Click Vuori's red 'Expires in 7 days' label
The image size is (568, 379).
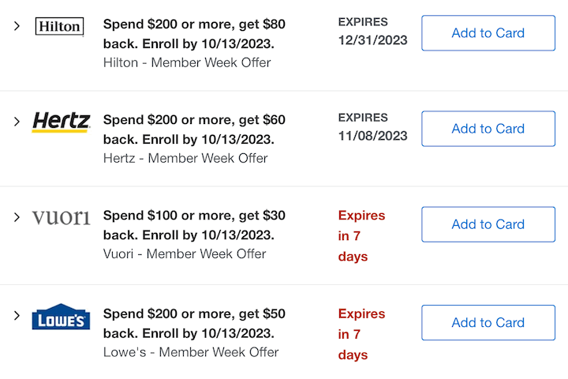tap(361, 236)
